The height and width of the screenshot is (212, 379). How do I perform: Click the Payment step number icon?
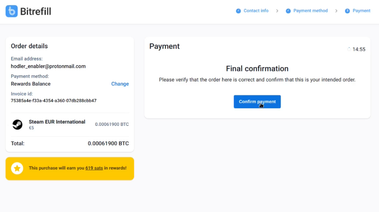pyautogui.click(x=347, y=11)
